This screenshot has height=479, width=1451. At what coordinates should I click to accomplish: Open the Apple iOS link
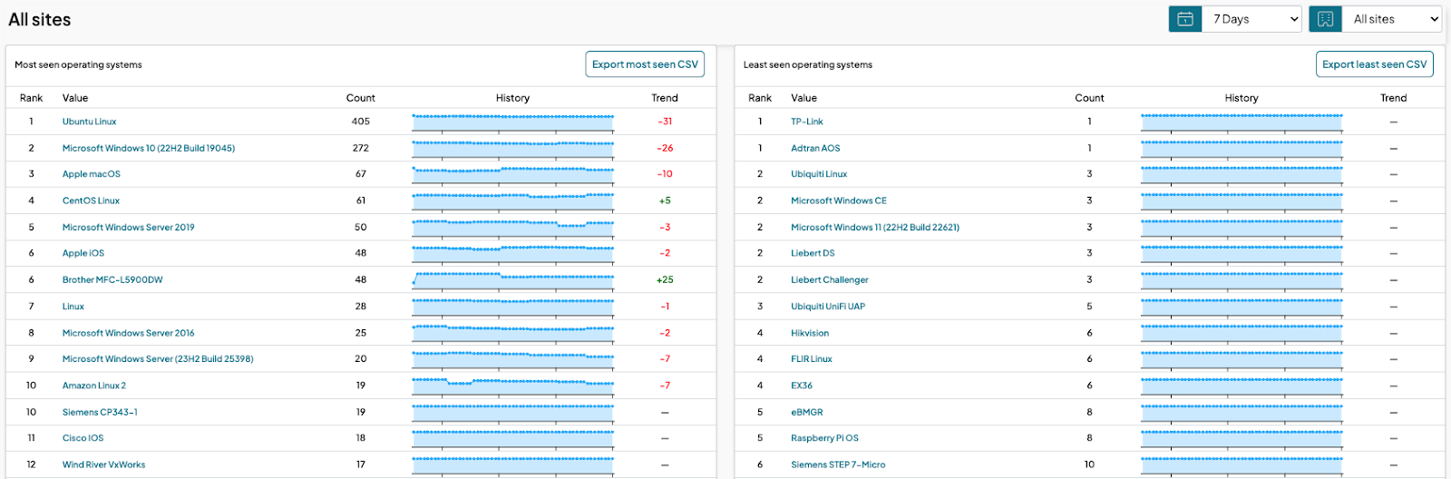[83, 253]
